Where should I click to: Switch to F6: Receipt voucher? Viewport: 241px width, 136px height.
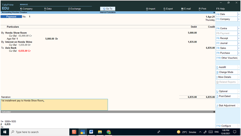pos(227,38)
